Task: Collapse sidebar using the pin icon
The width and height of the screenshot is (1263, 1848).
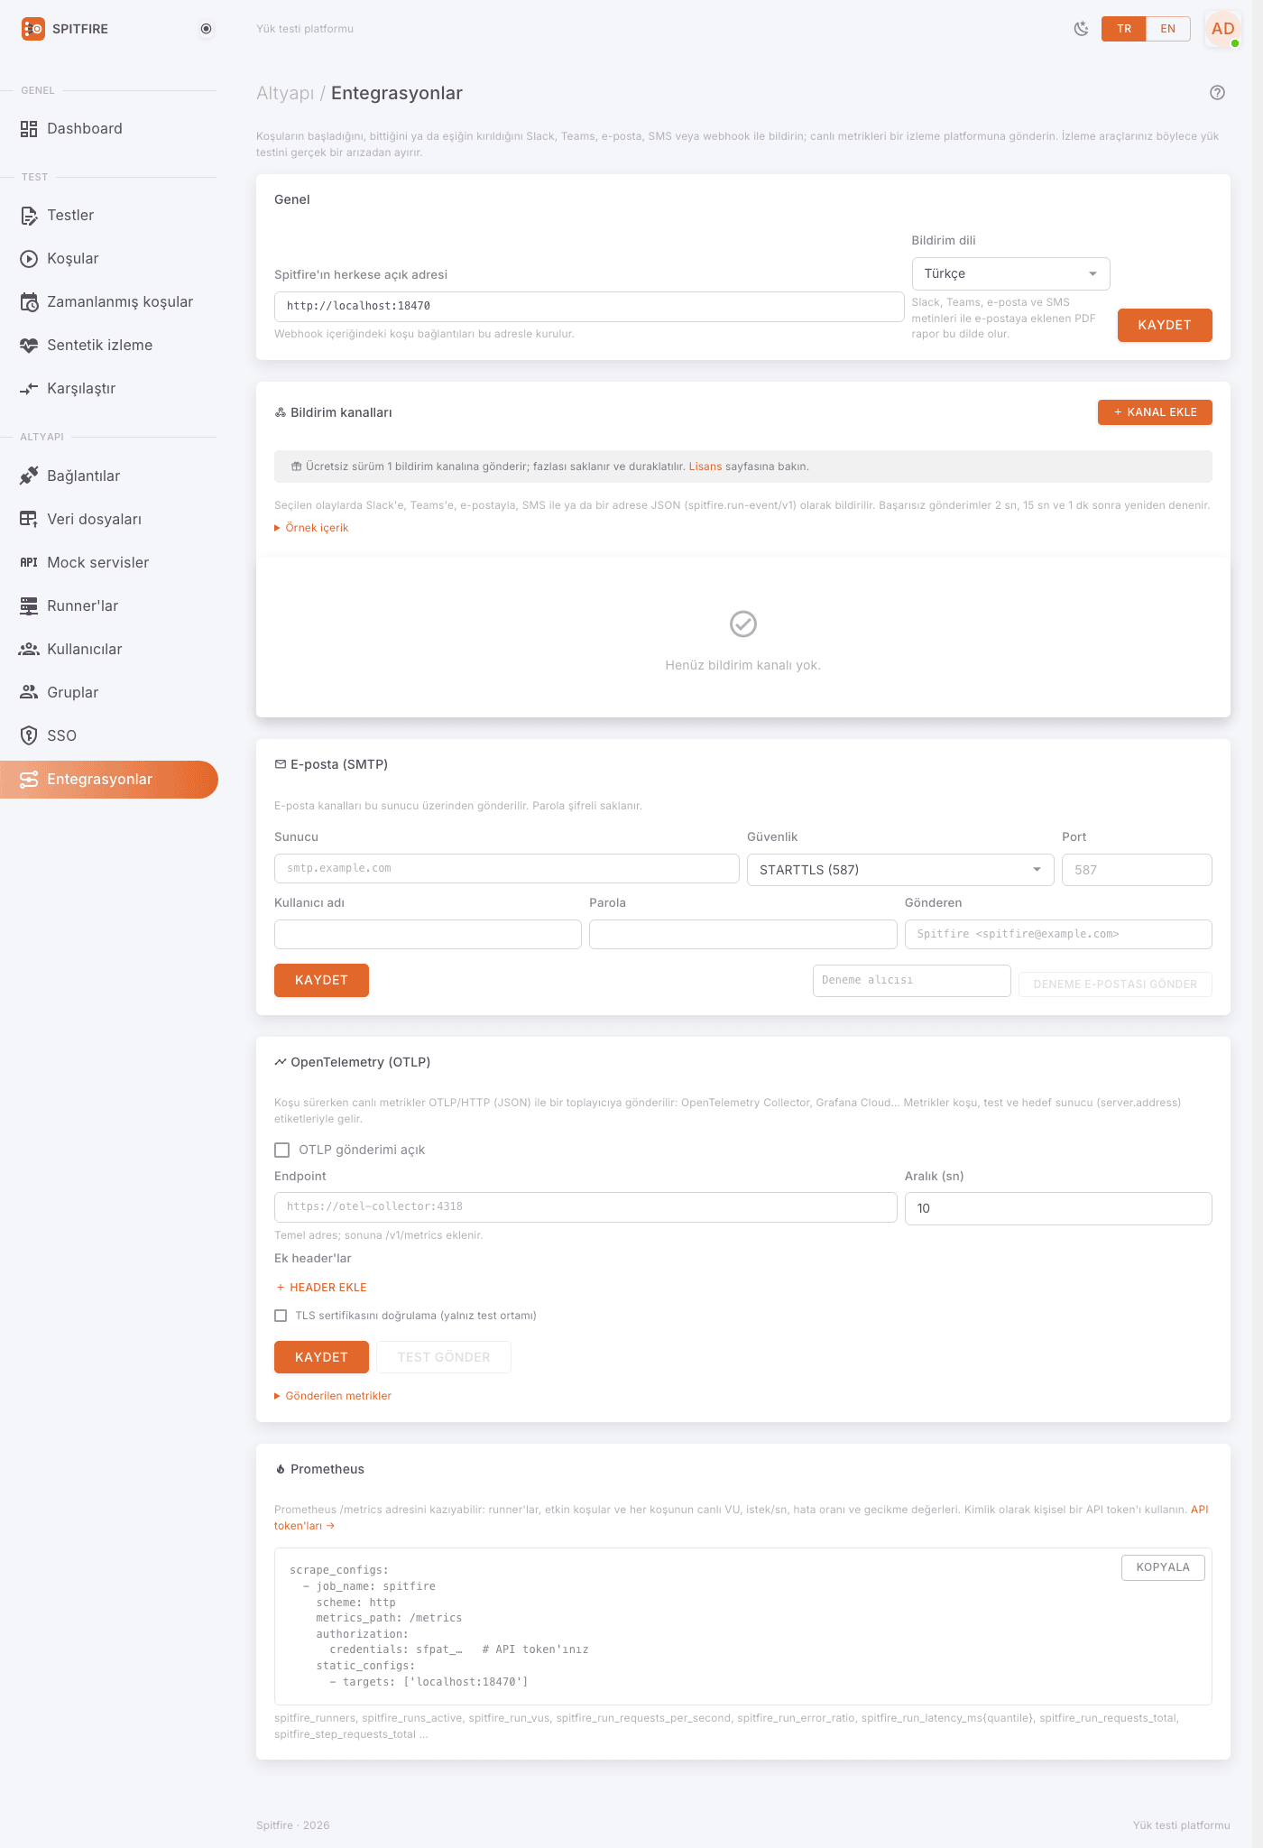Action: [x=206, y=29]
